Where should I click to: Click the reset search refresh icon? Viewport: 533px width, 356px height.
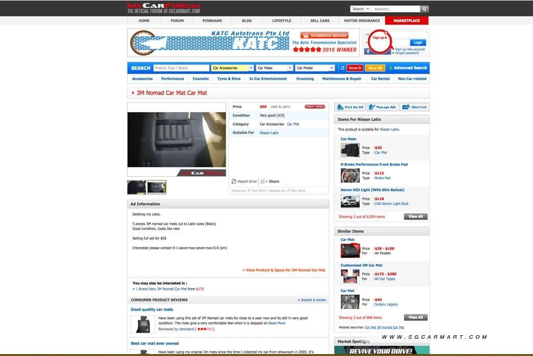point(342,68)
